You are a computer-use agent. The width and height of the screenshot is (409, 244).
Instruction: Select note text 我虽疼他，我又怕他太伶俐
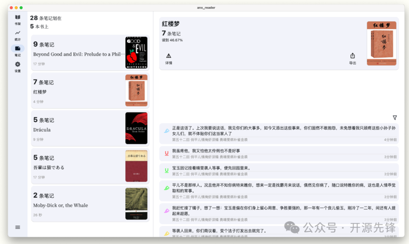click(x=206, y=151)
